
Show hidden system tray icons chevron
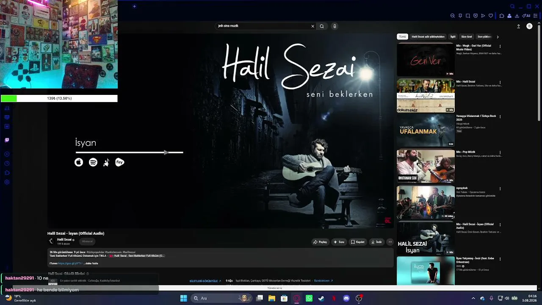[473, 298]
